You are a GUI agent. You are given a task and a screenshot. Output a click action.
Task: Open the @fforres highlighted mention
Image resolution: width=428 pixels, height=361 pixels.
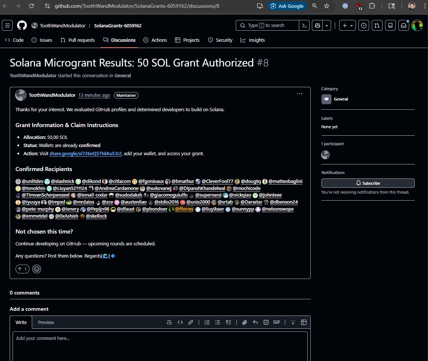184,209
